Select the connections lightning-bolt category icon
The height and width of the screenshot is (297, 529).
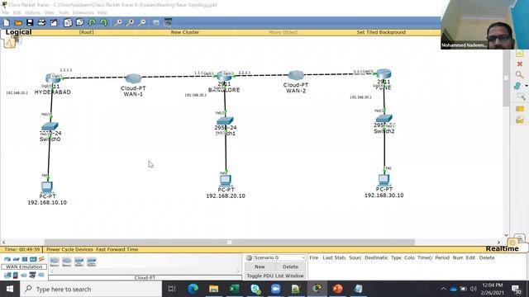click(x=41, y=259)
